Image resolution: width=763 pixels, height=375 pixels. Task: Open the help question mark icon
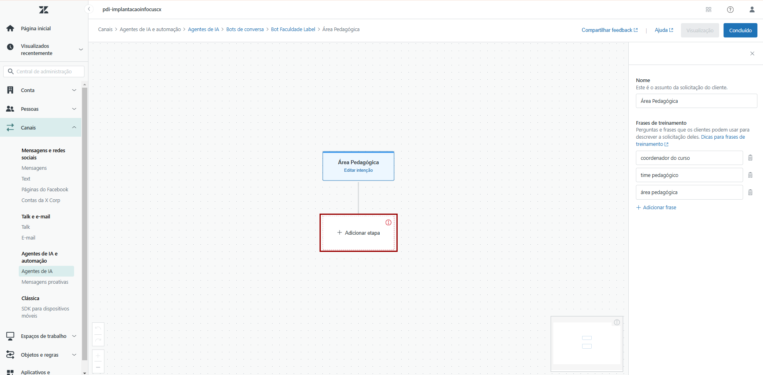click(x=730, y=10)
